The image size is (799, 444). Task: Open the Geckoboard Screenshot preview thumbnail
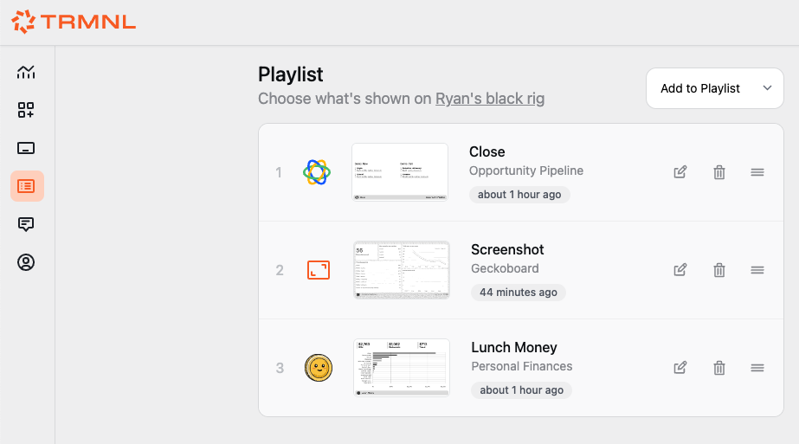click(x=402, y=270)
